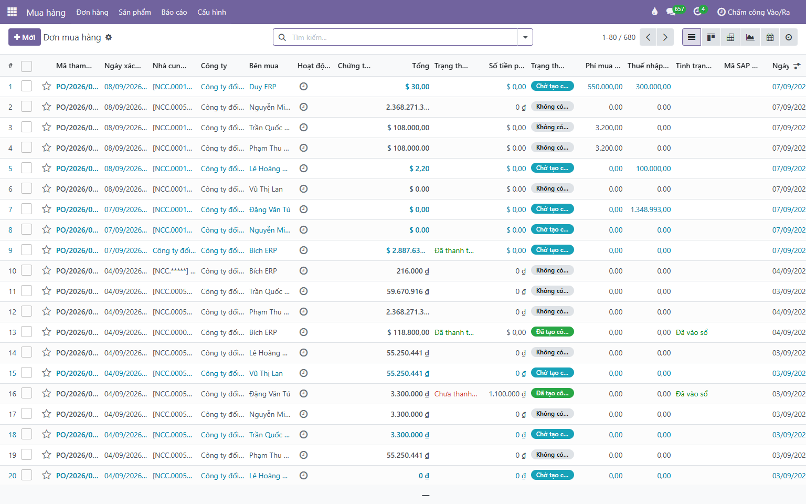Viewport: 806px width, 504px height.
Task: Sort by Bên mua column header
Action: pyautogui.click(x=264, y=66)
